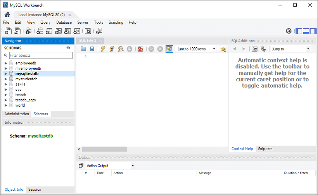The image size is (318, 195).
Task: Expand the sakila schema
Action: click(6, 85)
